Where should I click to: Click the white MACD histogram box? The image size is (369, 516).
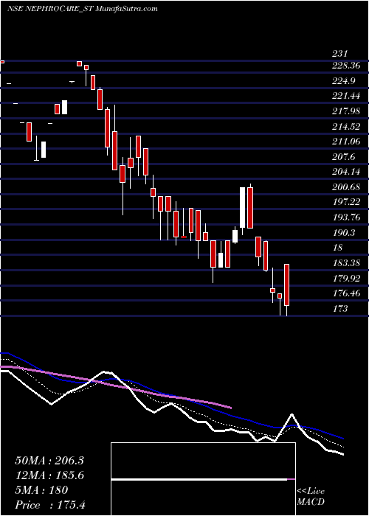click(x=203, y=479)
